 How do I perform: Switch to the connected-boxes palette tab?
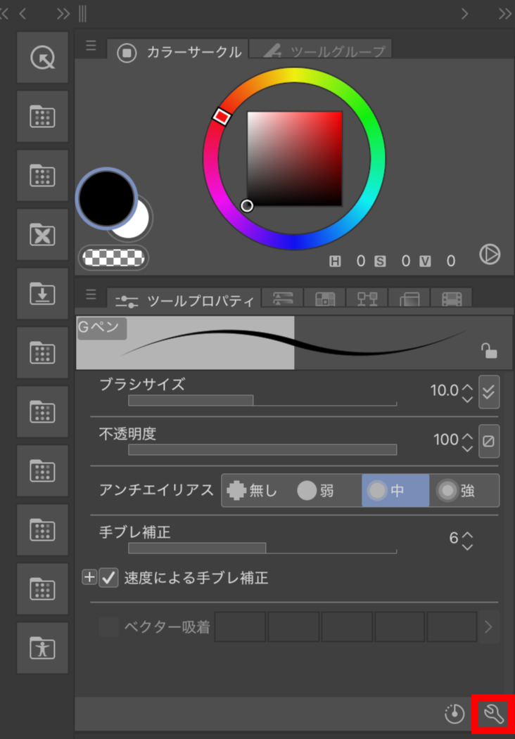[367, 299]
